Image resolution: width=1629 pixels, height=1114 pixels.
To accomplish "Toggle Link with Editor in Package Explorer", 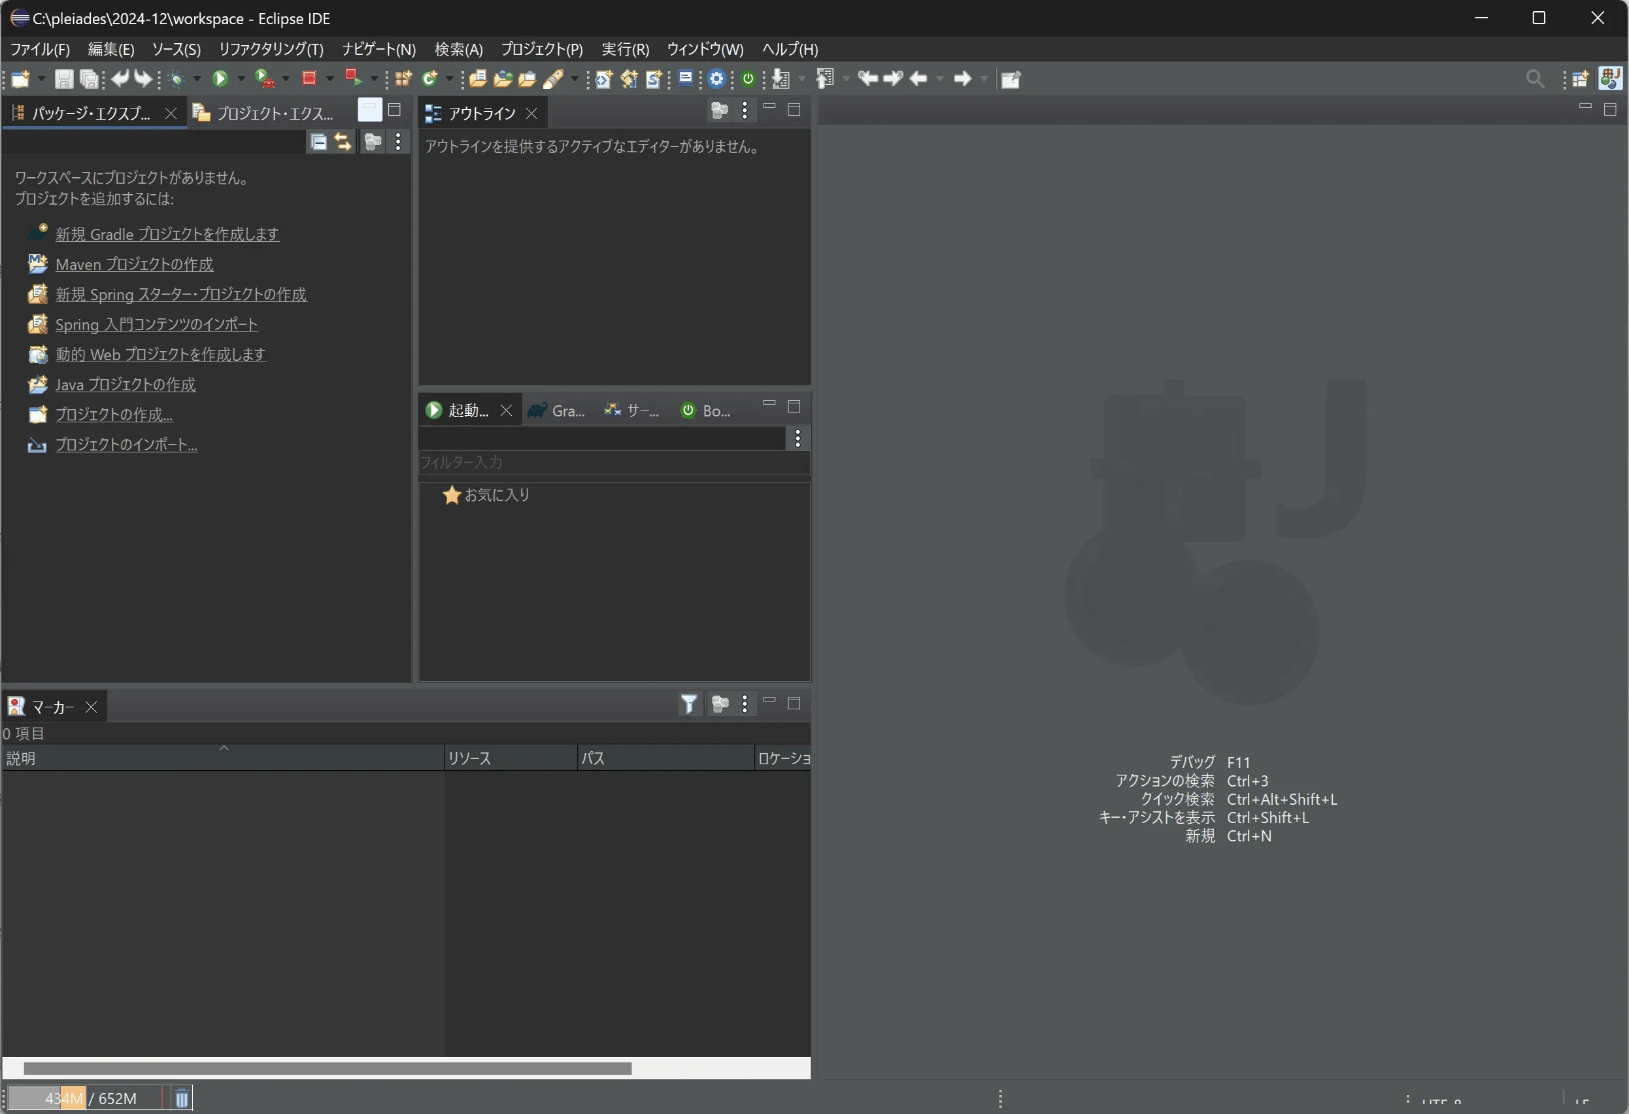I will pos(343,143).
